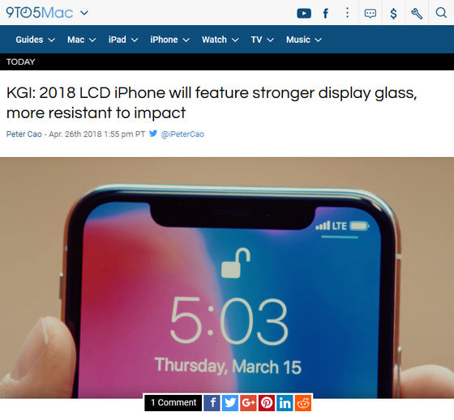The width and height of the screenshot is (454, 420).
Task: Open the comments speech bubble icon
Action: click(x=370, y=13)
